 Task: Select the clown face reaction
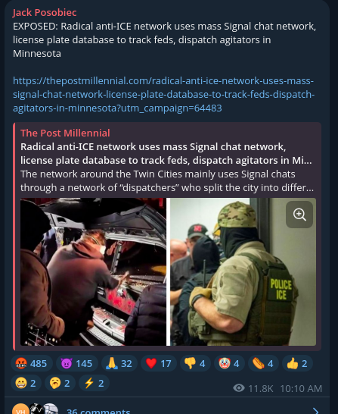[x=229, y=363]
